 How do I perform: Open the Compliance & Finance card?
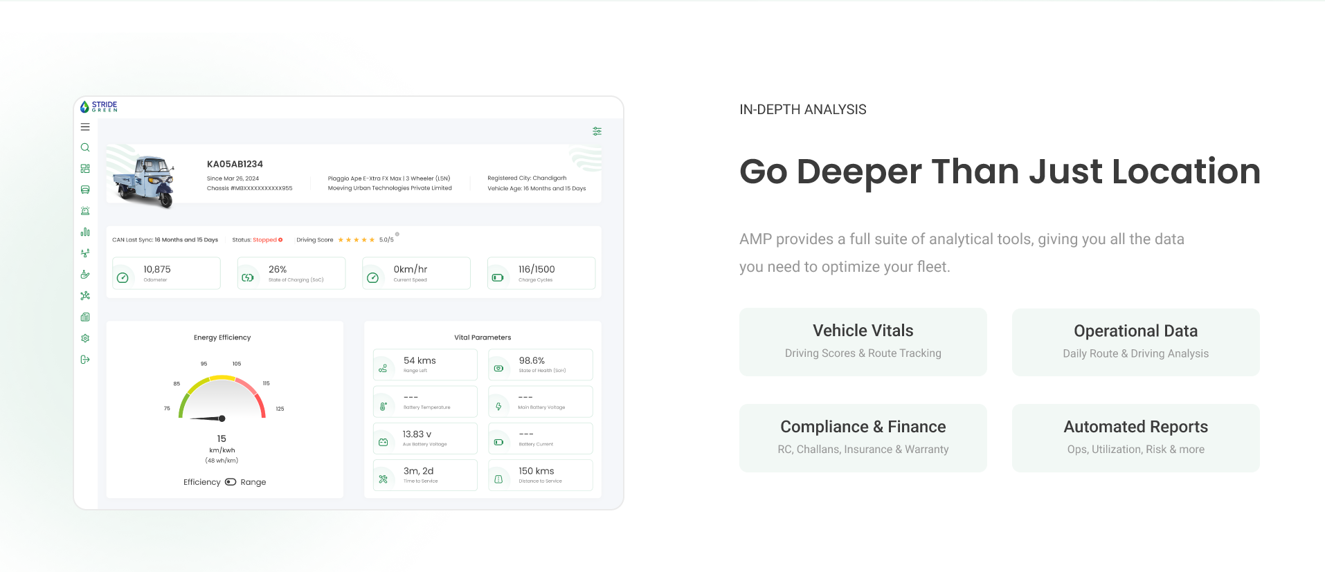(863, 438)
